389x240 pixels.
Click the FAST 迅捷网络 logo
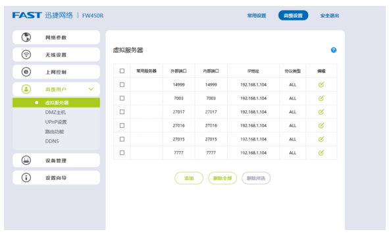[42, 15]
